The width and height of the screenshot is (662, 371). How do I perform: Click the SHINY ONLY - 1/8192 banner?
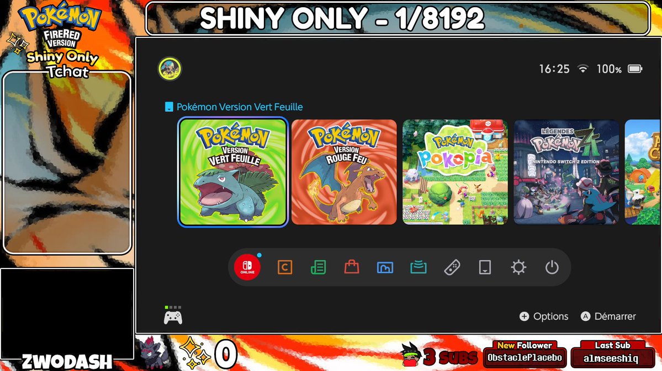(x=397, y=18)
